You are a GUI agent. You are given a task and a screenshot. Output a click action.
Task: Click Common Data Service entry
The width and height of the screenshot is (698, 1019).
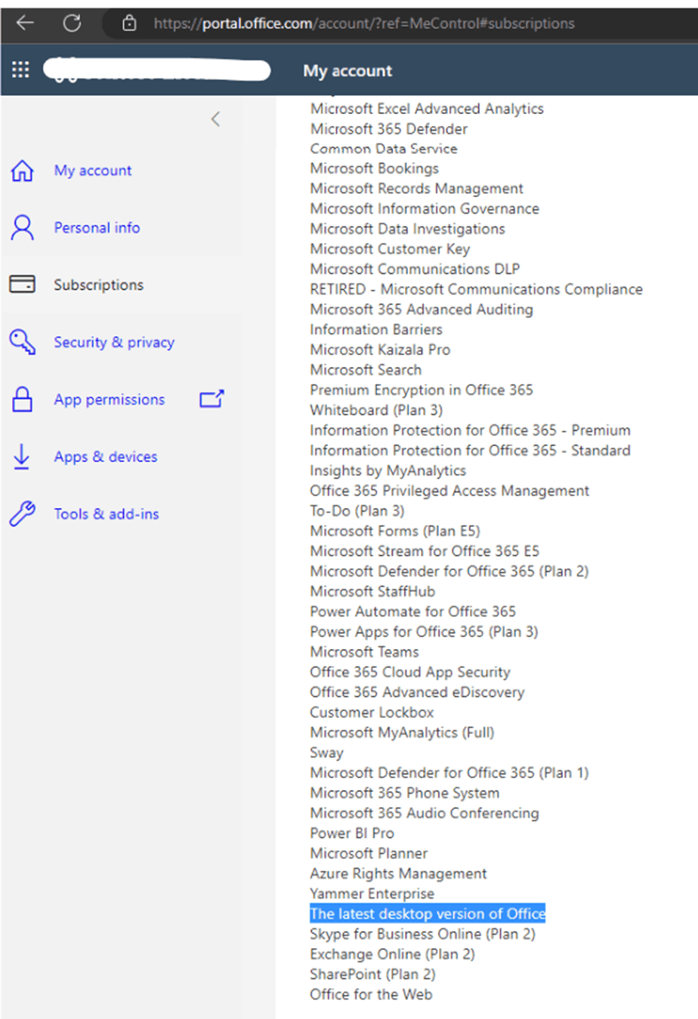pyautogui.click(x=384, y=149)
